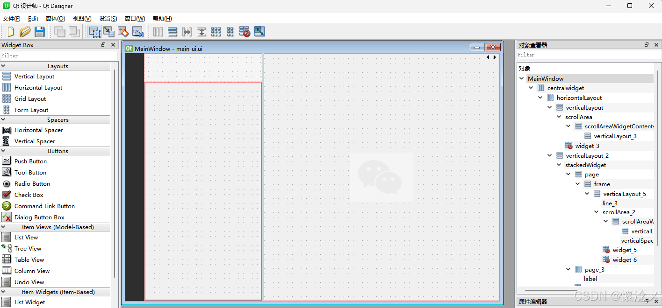The height and width of the screenshot is (308, 662).
Task: Close the 对象查看器 panel
Action: (x=656, y=45)
